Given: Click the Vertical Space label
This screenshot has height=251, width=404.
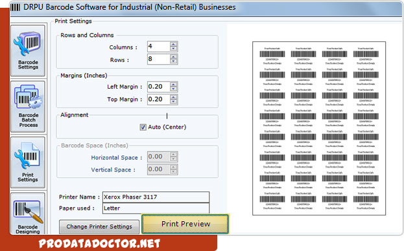Looking at the screenshot, I should [x=113, y=170].
